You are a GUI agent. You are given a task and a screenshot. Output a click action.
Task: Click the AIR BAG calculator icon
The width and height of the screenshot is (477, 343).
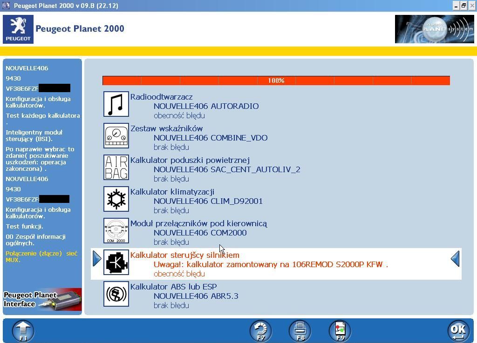coord(116,168)
